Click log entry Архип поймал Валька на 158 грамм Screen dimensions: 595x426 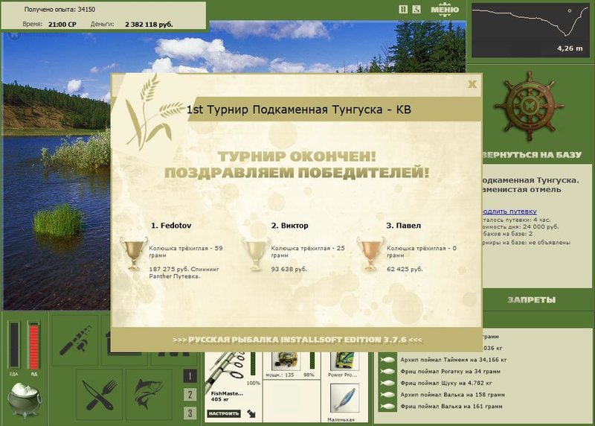(x=452, y=395)
